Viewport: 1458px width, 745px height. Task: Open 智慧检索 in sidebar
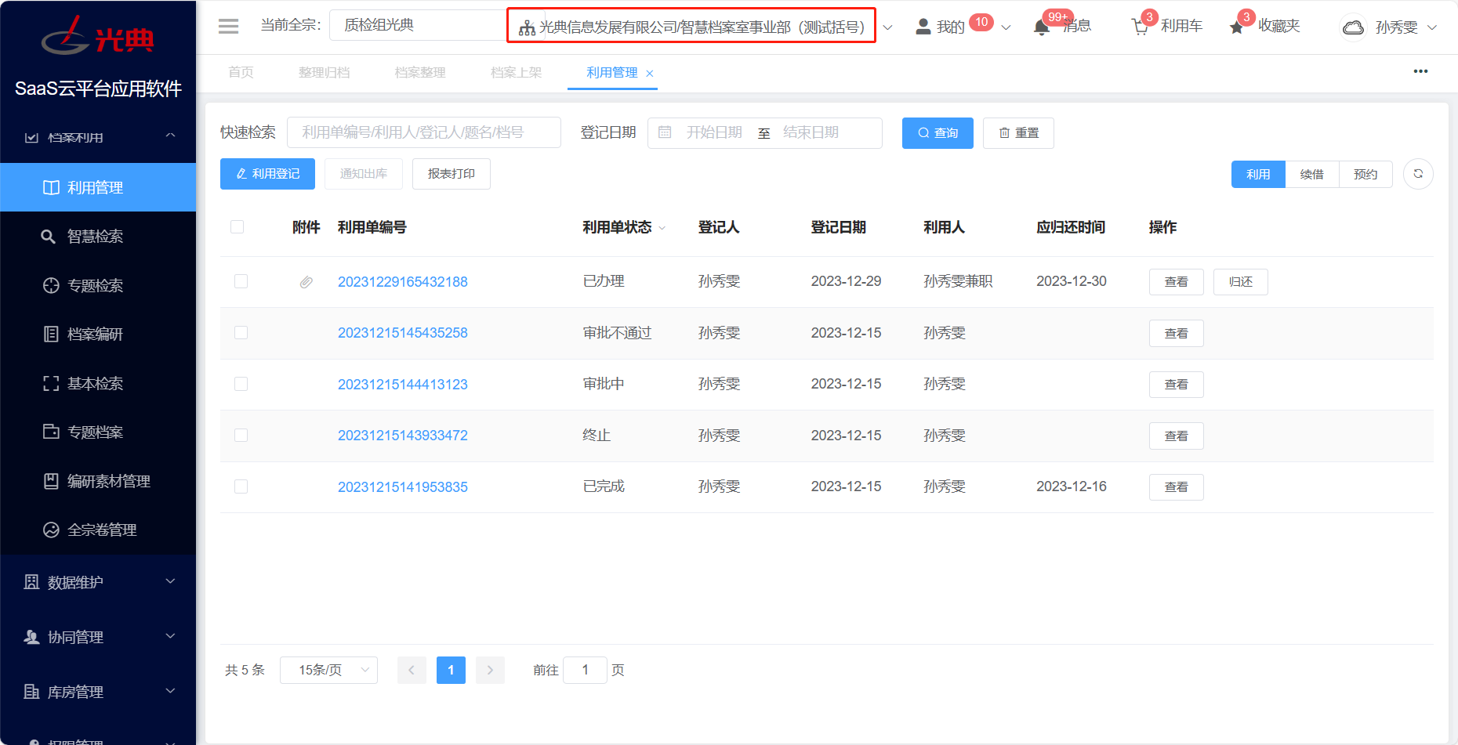tap(98, 237)
